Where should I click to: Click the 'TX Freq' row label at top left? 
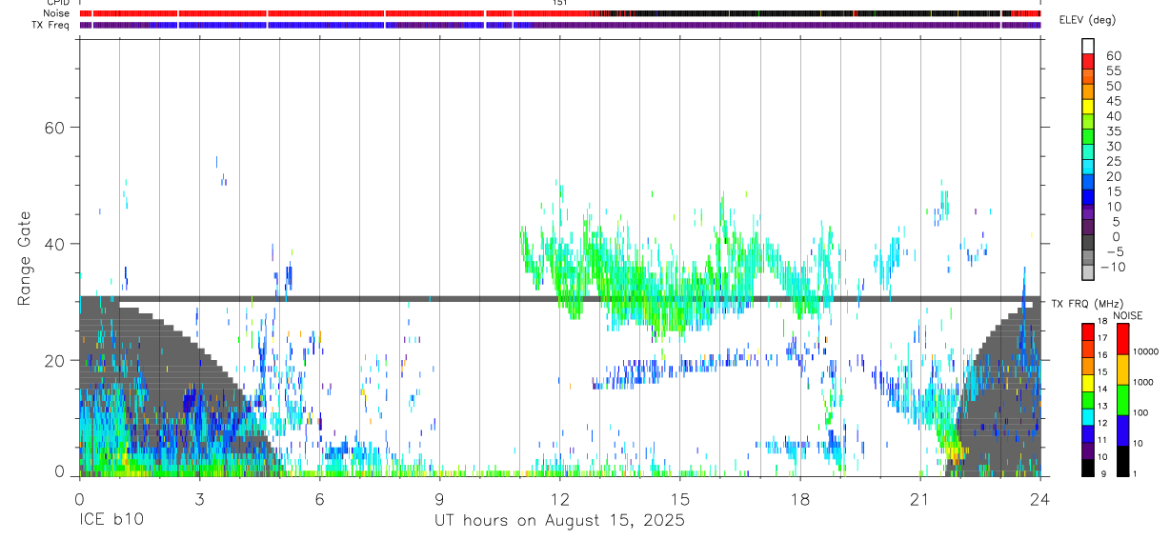51,25
